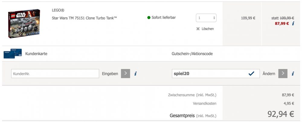Click the Eingeben label
This screenshot has height=122, width=302.
click(110, 74)
